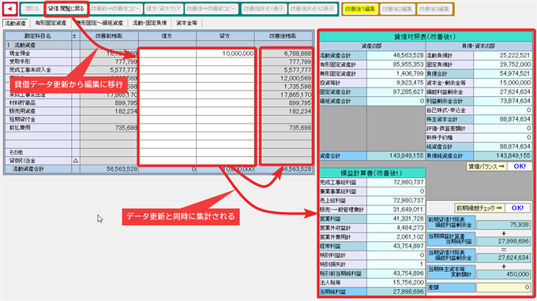
Task: Click 法人税等 value 15,756,200
Action: pyautogui.click(x=396, y=283)
